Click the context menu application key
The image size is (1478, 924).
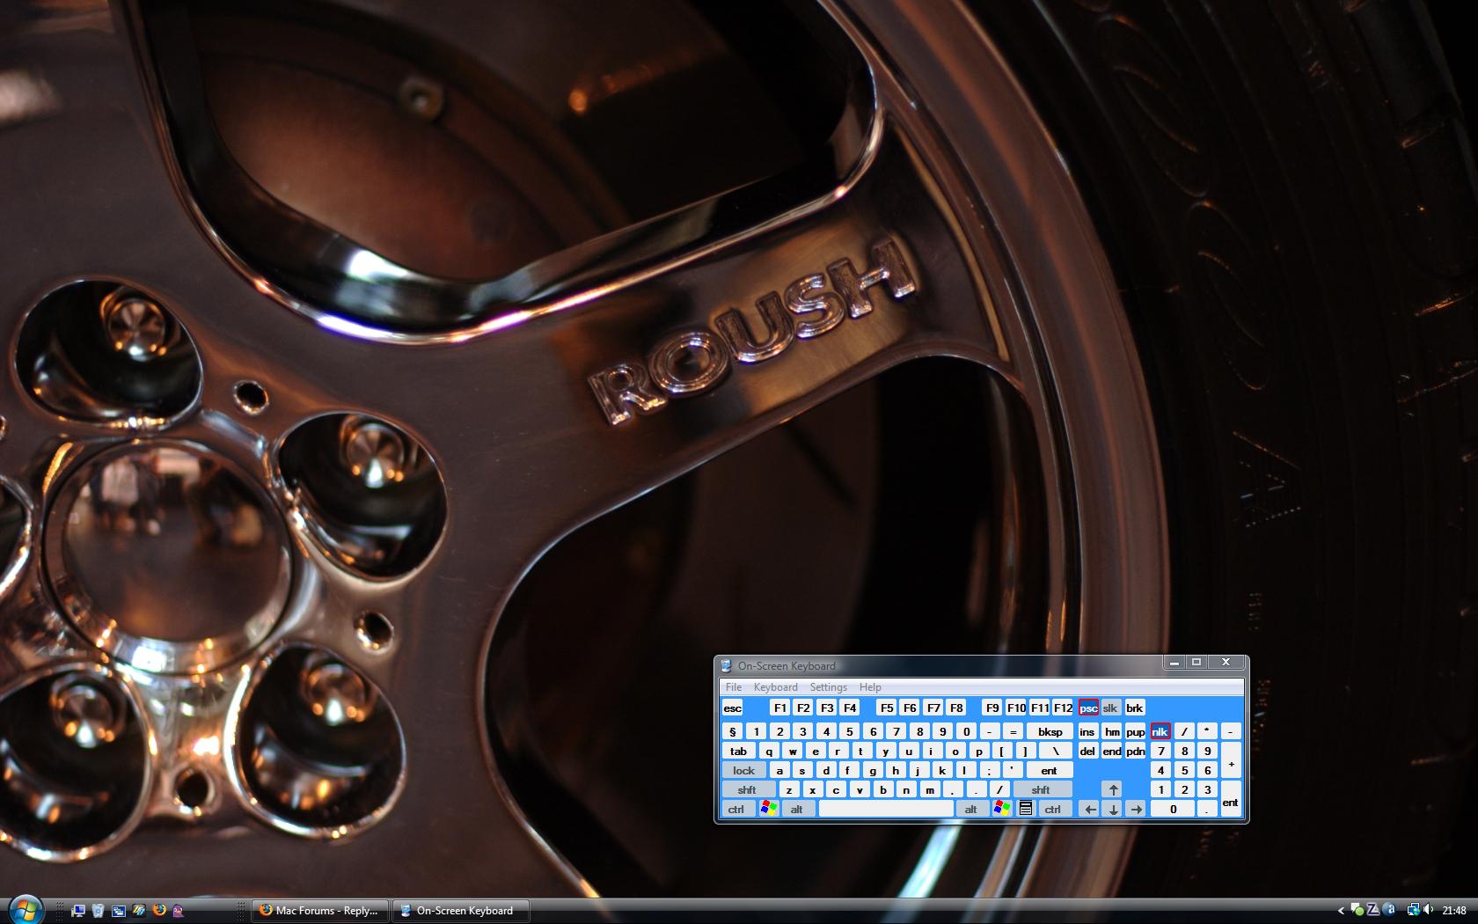[1025, 809]
